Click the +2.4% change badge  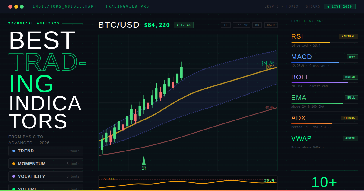coord(184,25)
